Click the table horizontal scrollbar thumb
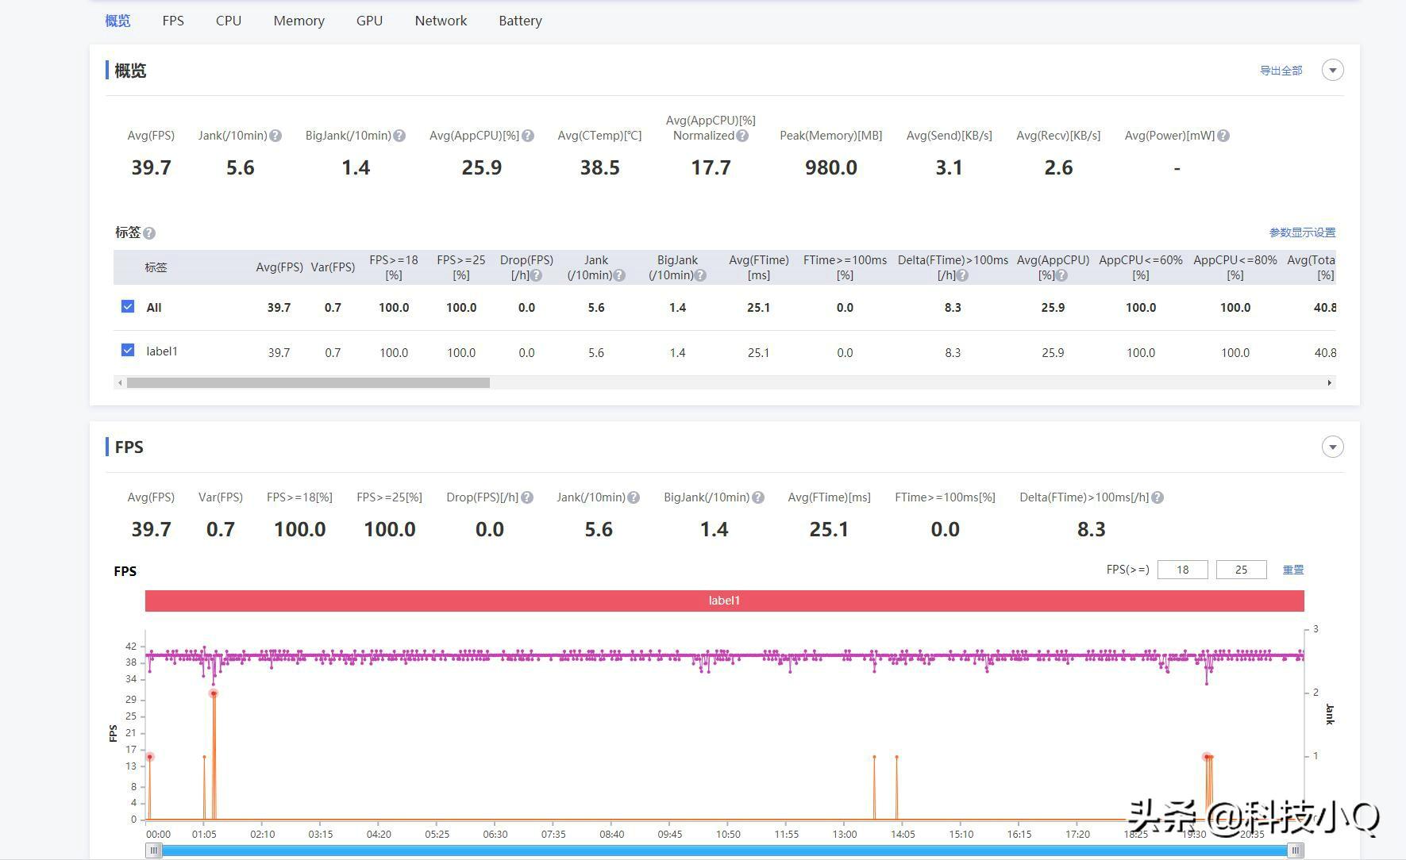 308,382
